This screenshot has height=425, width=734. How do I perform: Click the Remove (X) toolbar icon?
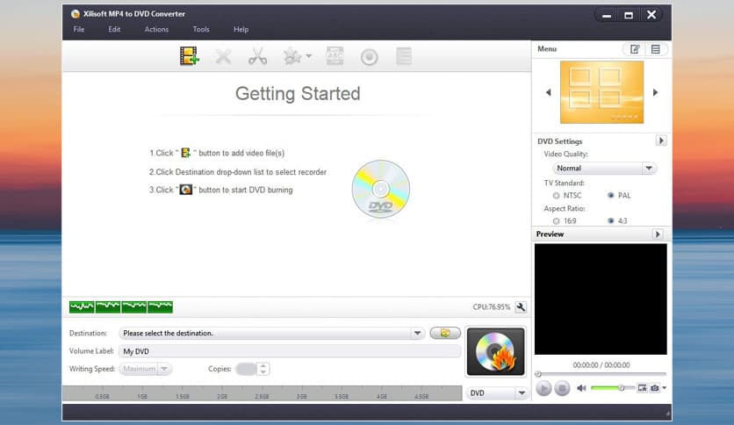[223, 56]
